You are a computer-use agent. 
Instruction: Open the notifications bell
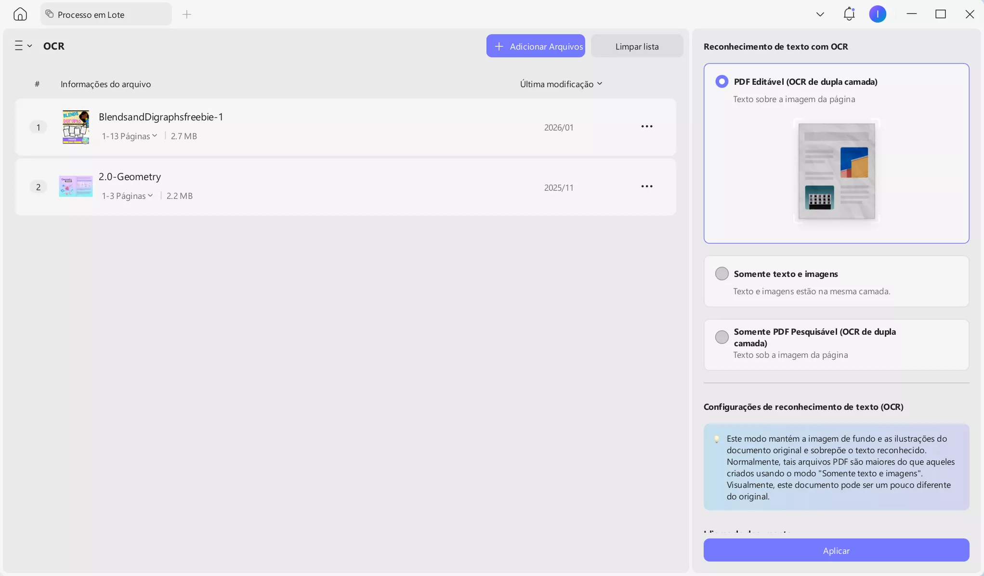849,14
